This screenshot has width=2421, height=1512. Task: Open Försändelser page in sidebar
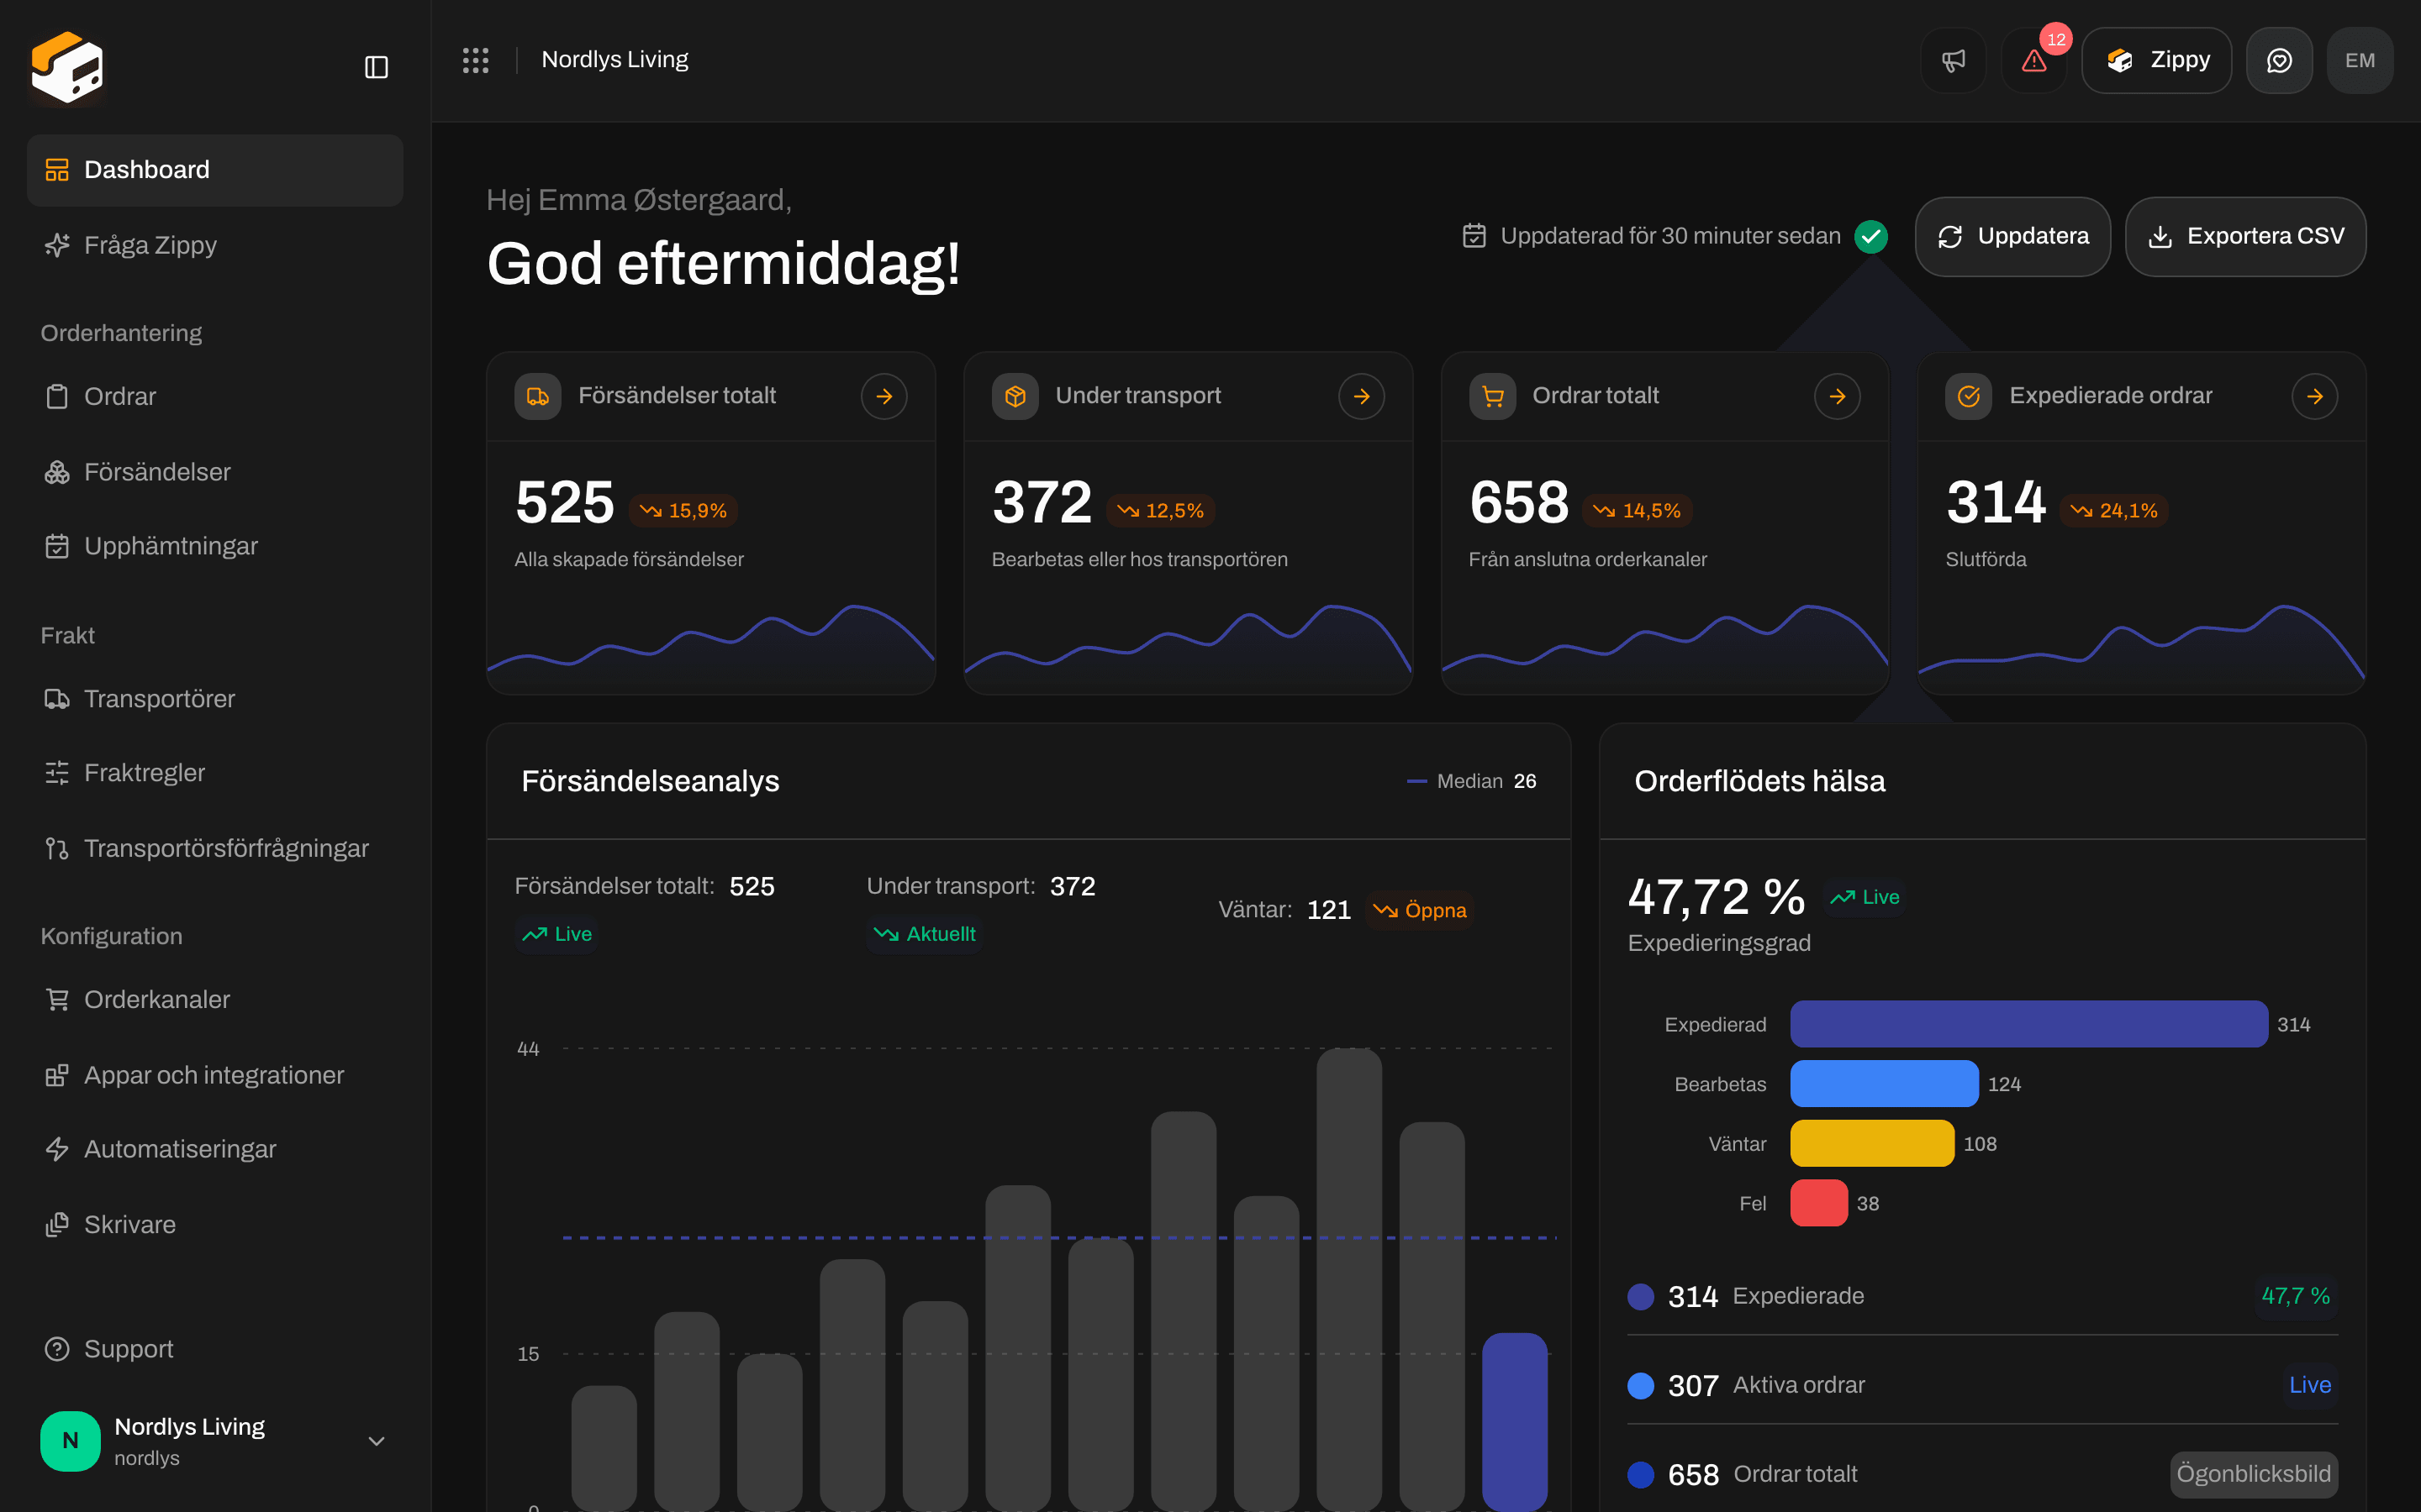[215, 472]
